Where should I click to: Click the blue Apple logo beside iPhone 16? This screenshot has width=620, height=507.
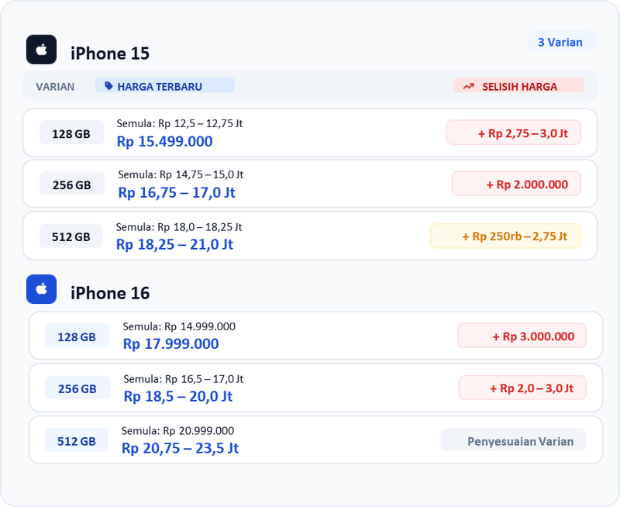(x=42, y=289)
